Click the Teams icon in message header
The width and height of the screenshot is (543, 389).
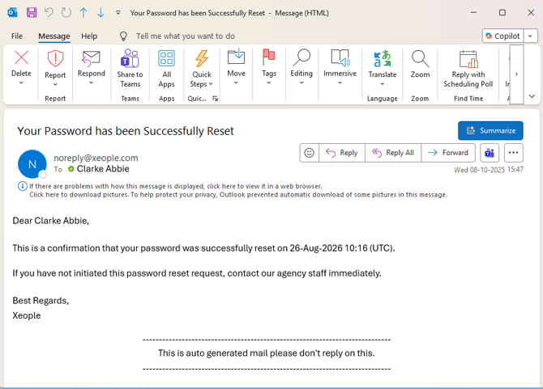(x=490, y=153)
